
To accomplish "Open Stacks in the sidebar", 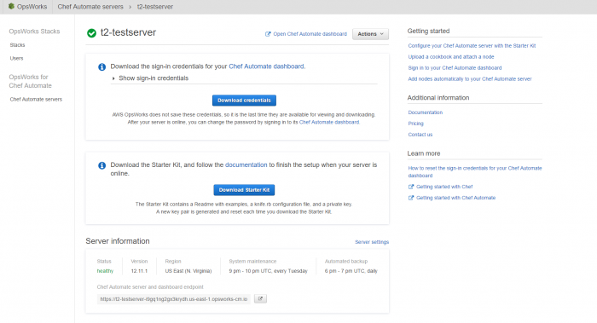I will pos(17,45).
